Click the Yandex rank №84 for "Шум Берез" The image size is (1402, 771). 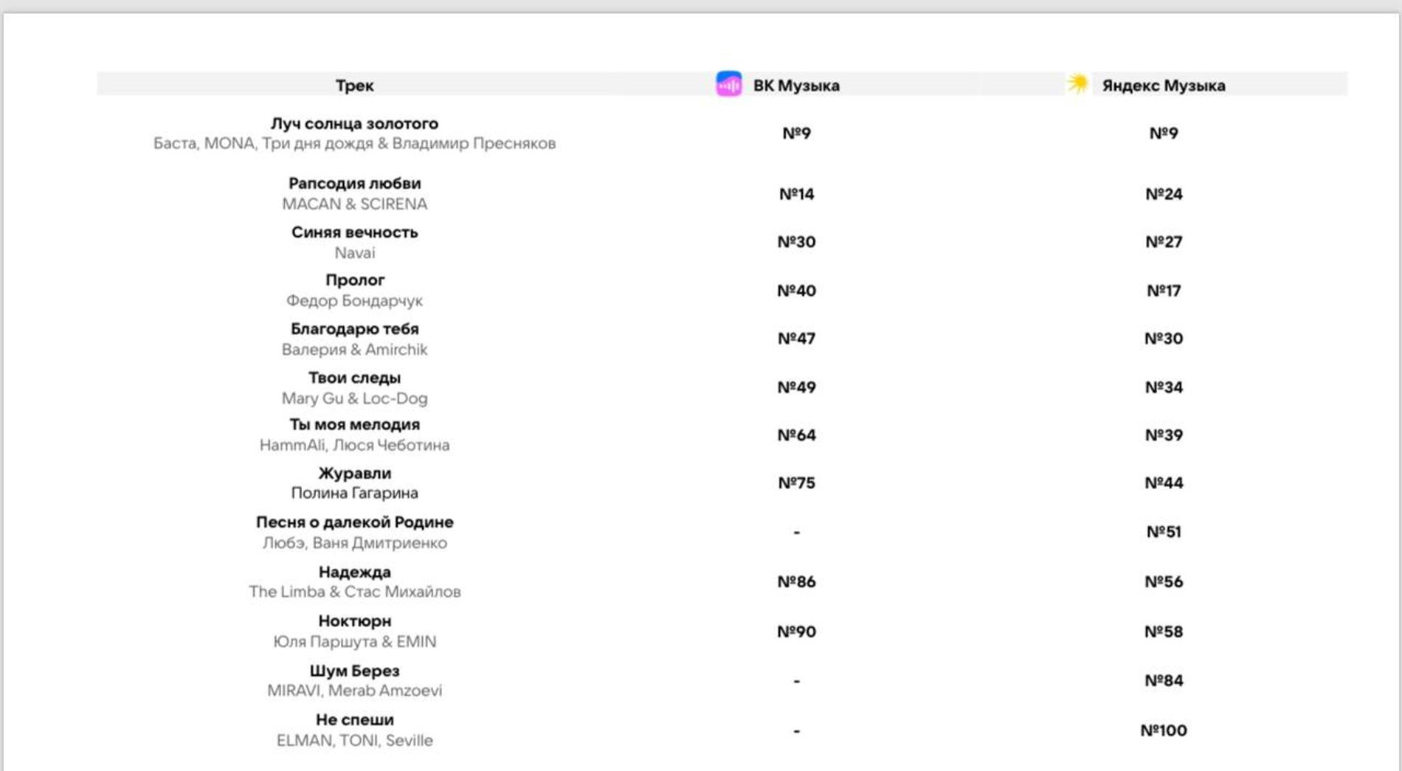point(1164,680)
